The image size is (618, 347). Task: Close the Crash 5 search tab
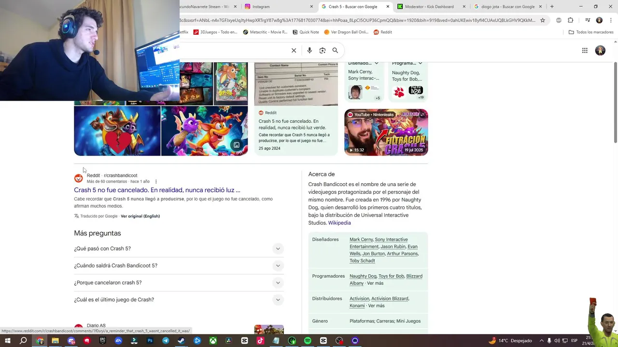[x=388, y=7]
